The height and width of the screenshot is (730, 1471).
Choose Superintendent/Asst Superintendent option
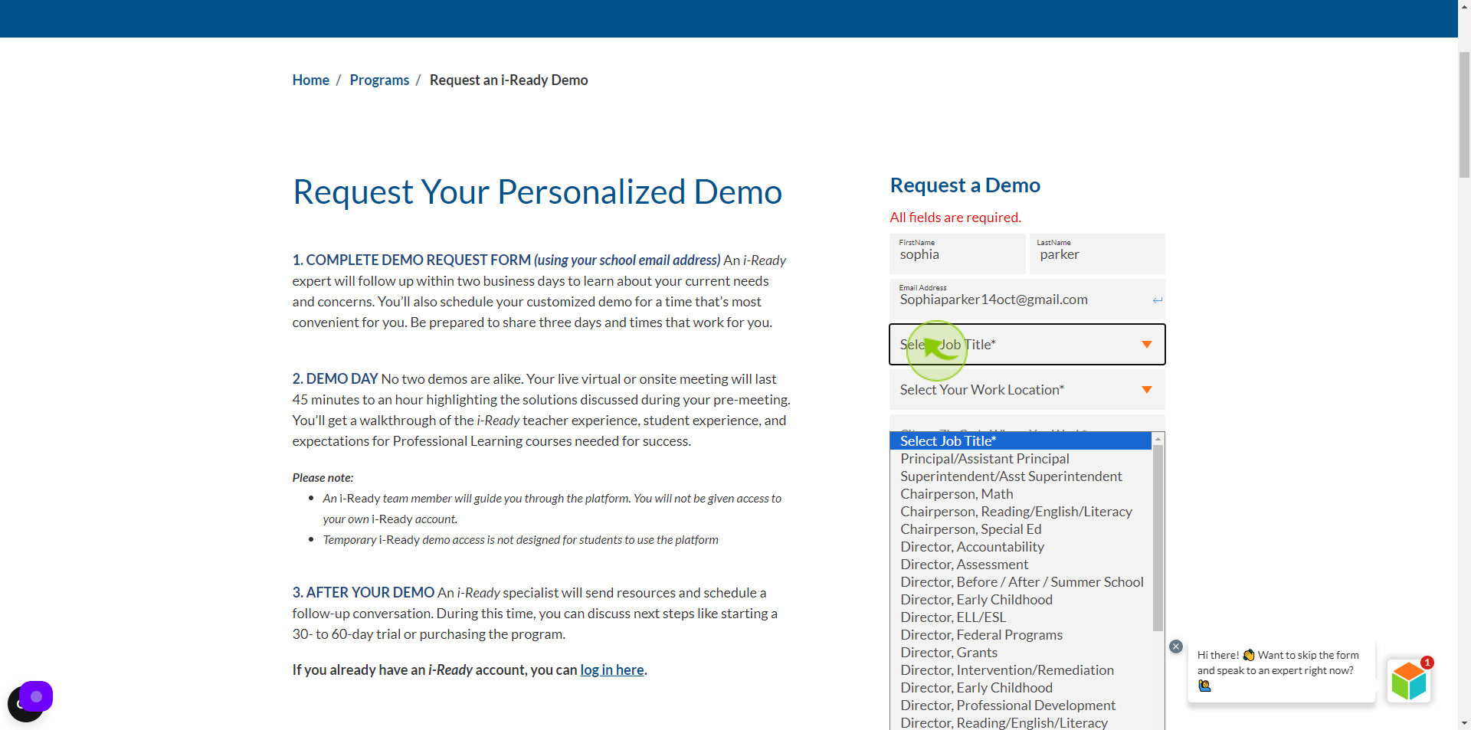[x=1021, y=476]
